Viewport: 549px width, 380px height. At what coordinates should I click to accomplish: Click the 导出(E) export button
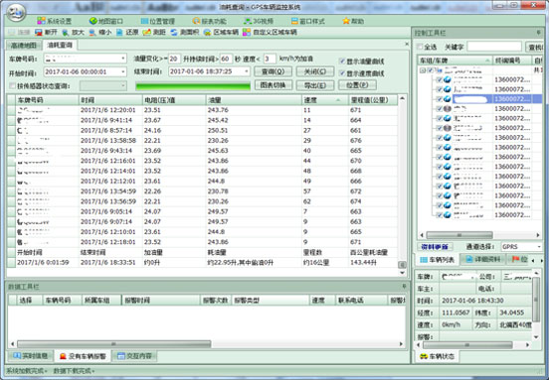tap(315, 85)
